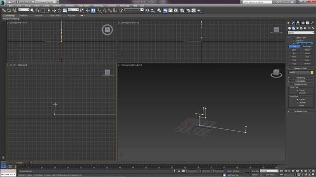The height and width of the screenshot is (177, 316).
Task: Switch to the Object Paint ribbon tab
Action: coord(55,15)
